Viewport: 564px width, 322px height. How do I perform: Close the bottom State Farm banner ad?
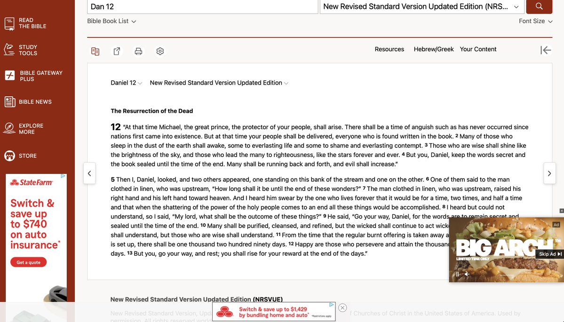[342, 307]
